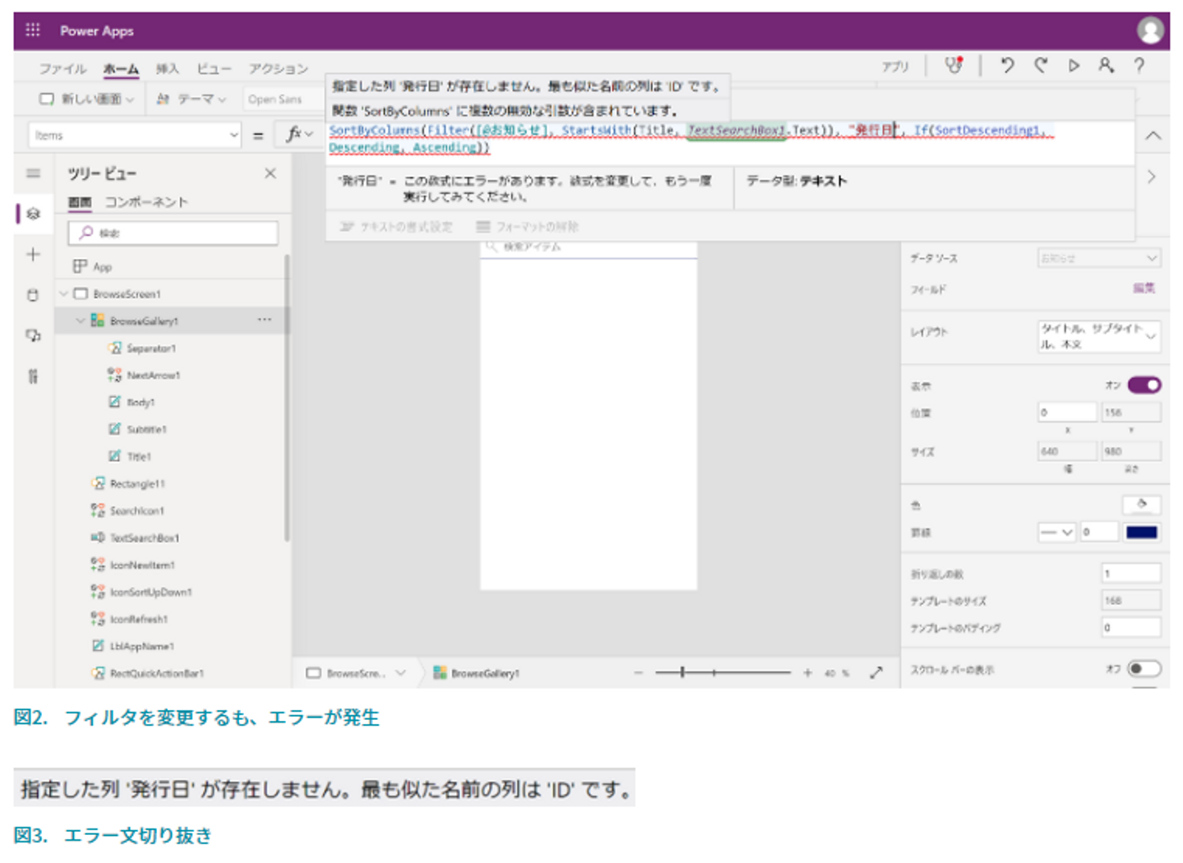
Task: Collapse the BrowseScreen1 tree node
Action: (x=64, y=293)
